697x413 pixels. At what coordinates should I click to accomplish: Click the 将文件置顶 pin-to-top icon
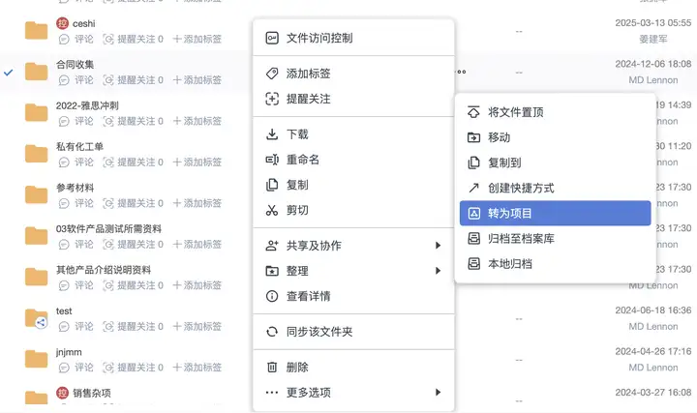tap(473, 112)
